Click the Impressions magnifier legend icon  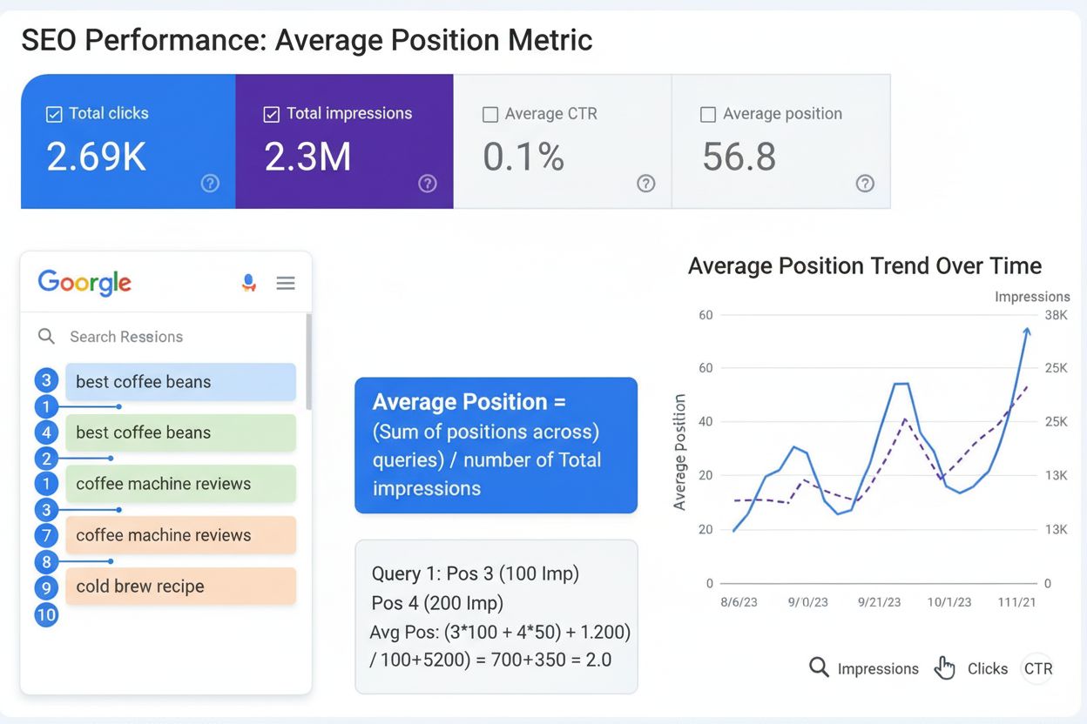click(819, 667)
